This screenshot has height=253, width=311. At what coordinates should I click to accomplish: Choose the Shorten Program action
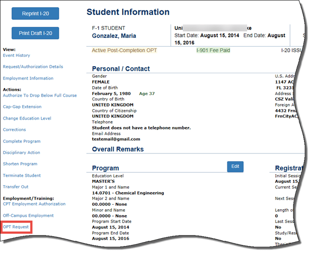point(20,164)
